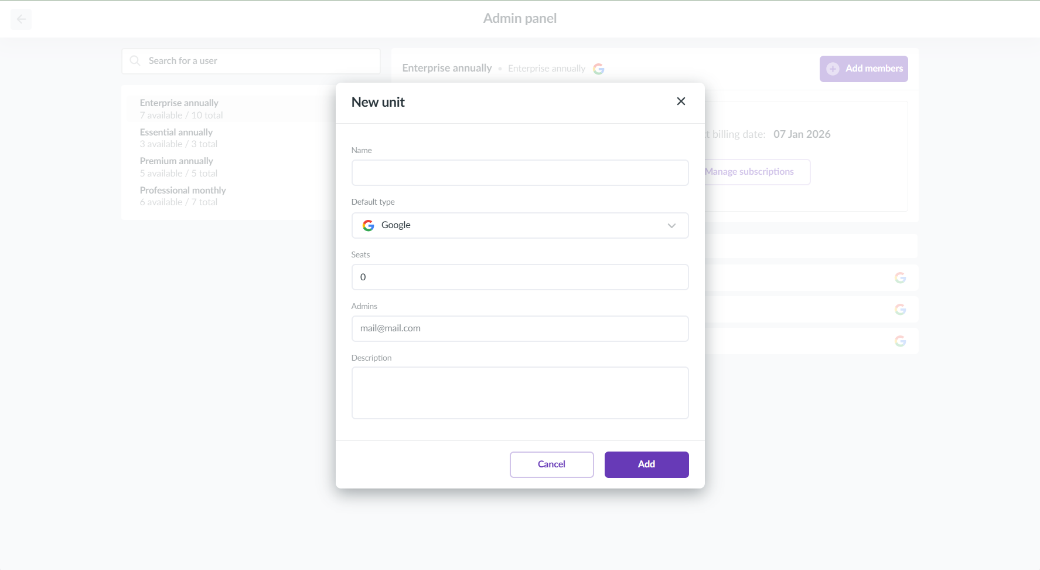The width and height of the screenshot is (1040, 570).
Task: Expand the Default type dropdown chevron
Action: point(671,226)
